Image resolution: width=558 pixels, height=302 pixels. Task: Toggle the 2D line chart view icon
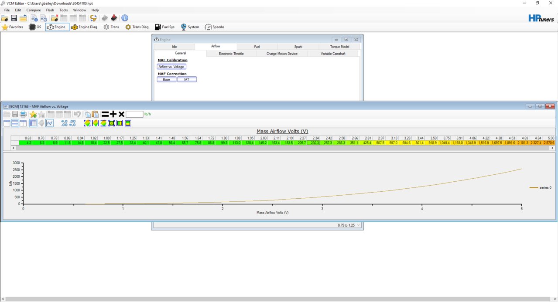pyautogui.click(x=50, y=123)
